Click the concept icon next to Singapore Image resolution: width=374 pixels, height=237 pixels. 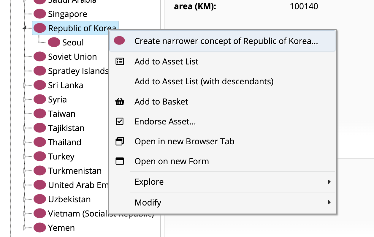click(x=39, y=14)
